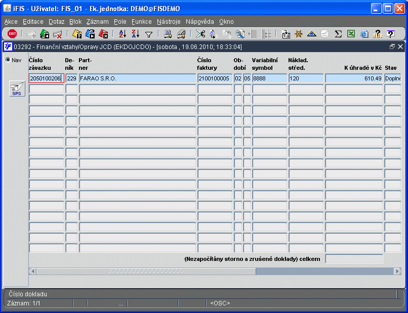Click the red EXIT toolbar icon
The image size is (408, 313).
pos(12,34)
